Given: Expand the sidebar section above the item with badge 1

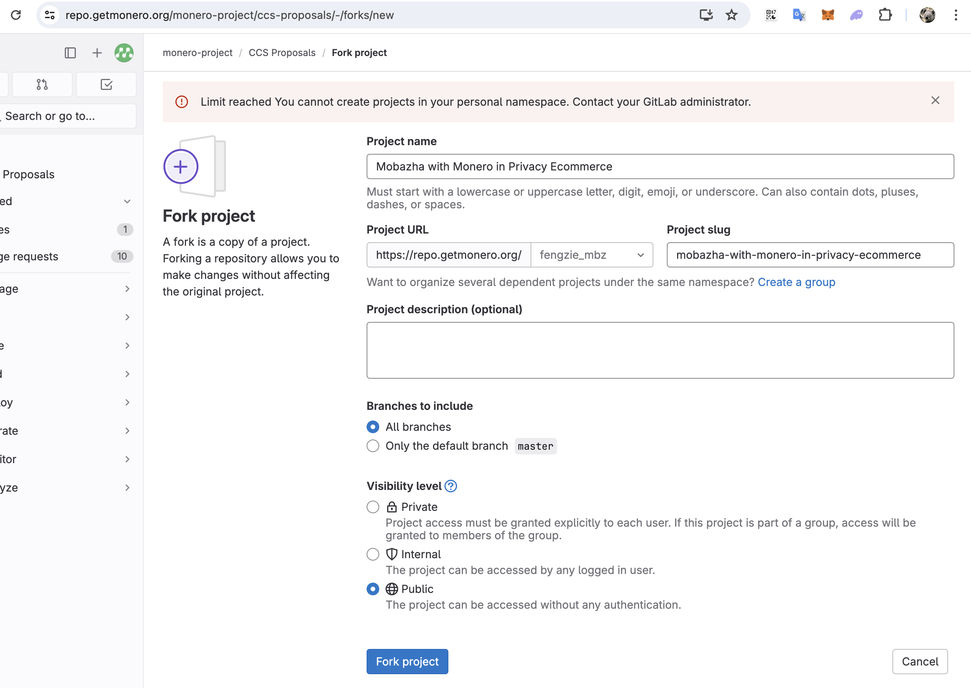Looking at the screenshot, I should [x=127, y=201].
